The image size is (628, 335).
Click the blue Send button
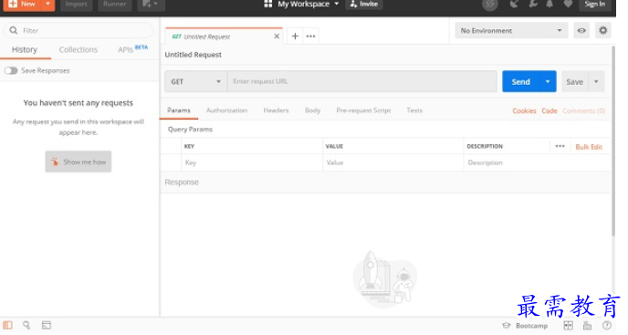click(x=520, y=81)
